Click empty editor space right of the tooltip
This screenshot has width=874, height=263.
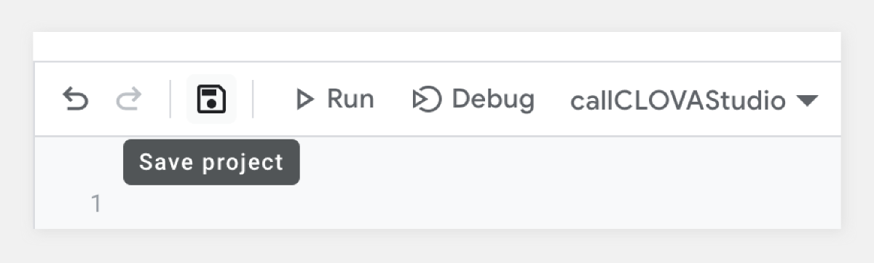click(x=568, y=162)
